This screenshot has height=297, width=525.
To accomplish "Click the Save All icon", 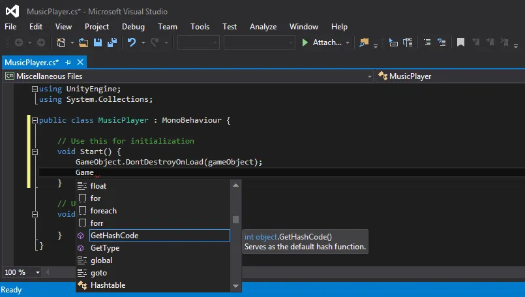I will tap(112, 42).
